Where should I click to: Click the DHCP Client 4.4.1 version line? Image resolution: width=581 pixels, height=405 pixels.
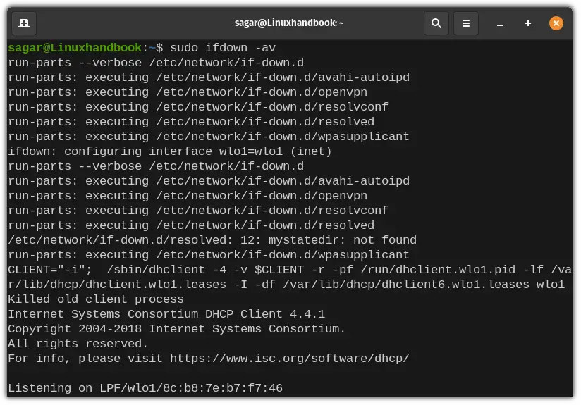point(166,314)
